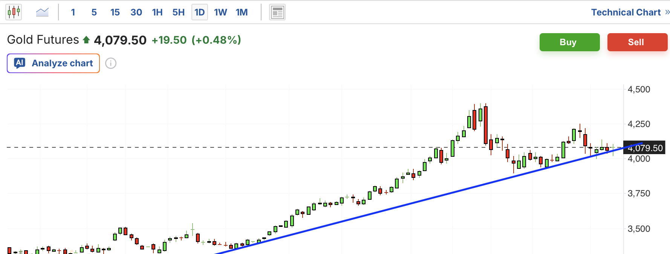Click the 3,750 price axis label
The image size is (670, 254).
pyautogui.click(x=639, y=193)
